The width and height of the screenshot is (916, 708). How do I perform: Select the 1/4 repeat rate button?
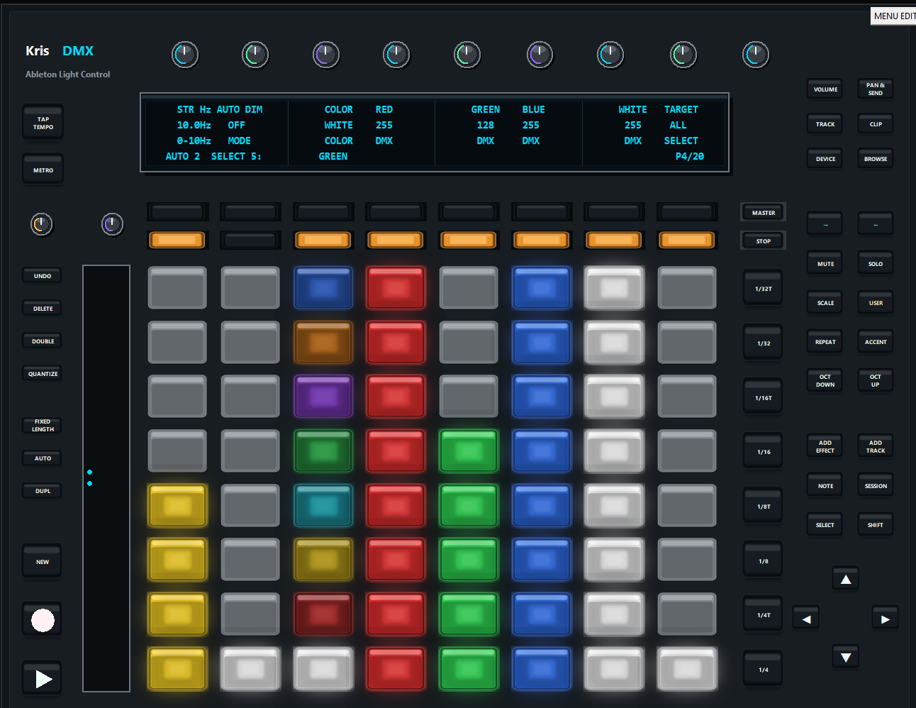coord(763,670)
